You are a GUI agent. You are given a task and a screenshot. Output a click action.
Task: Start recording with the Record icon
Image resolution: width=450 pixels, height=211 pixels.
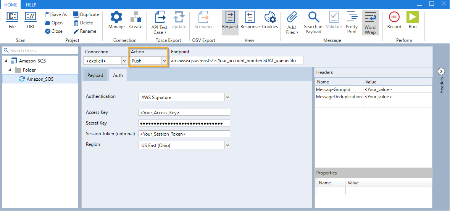tap(394, 17)
